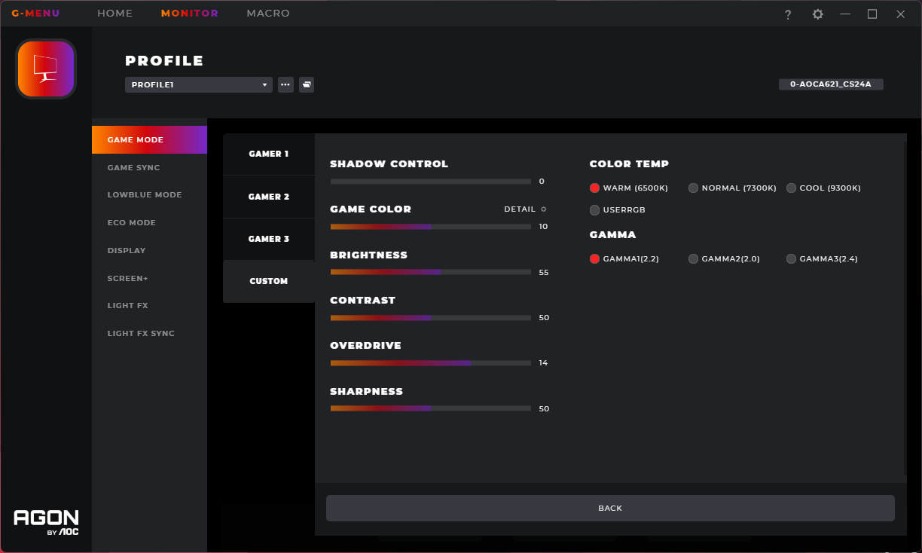Screen dimensions: 922x553
Task: Open the profile more options ellipsis
Action: (x=285, y=85)
